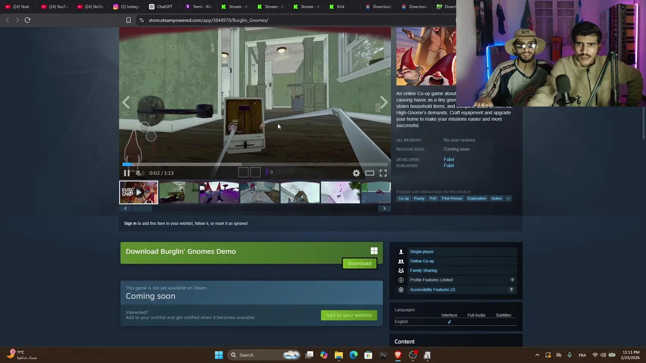Advance to next media with right arrow on video
The height and width of the screenshot is (363, 646).
point(384,103)
